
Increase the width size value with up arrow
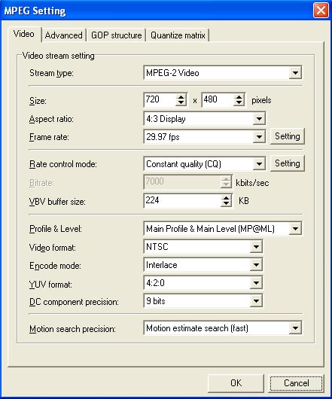tap(181, 97)
